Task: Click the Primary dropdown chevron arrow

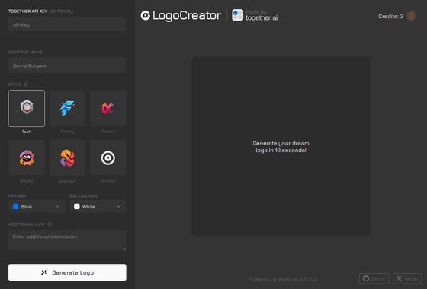Action: 58,206
